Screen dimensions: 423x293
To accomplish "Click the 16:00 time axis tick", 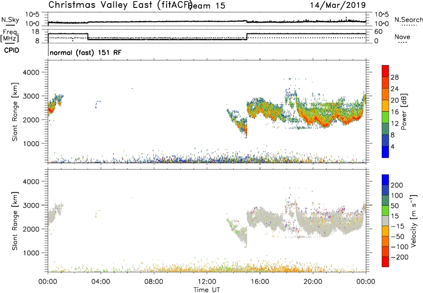I will click(260, 282).
